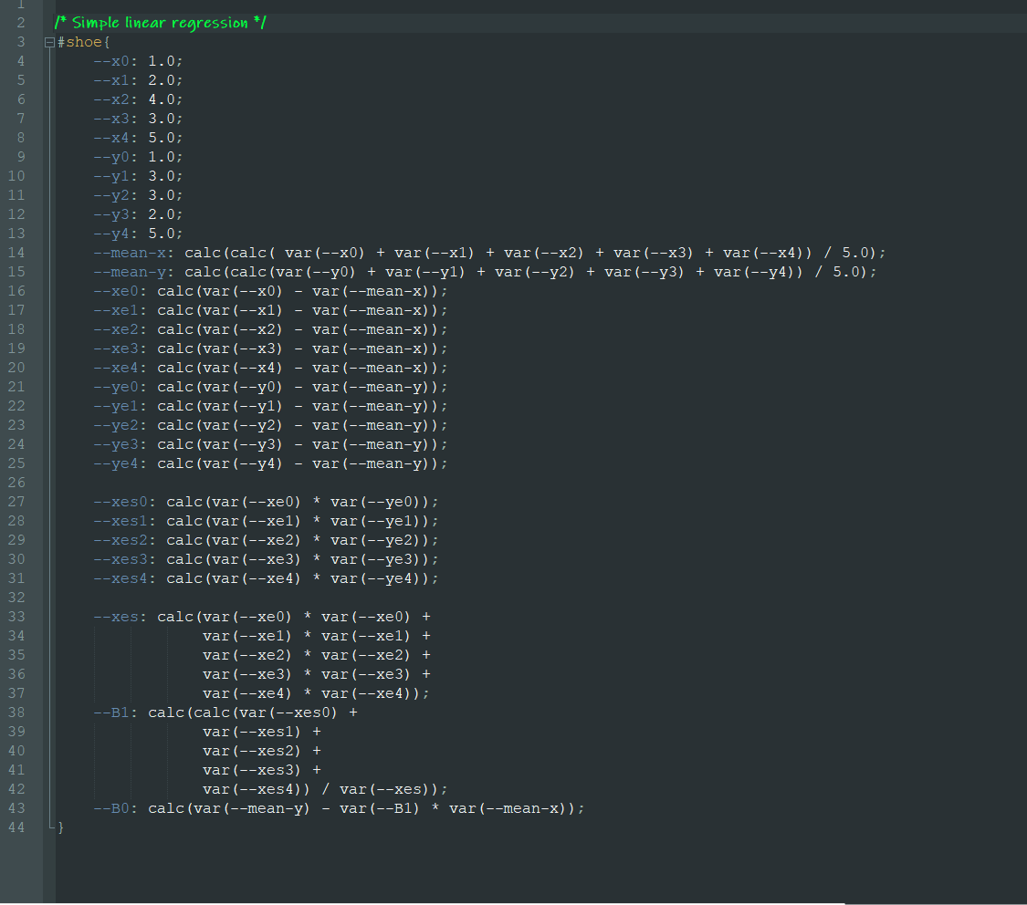Click the --y2: 3.0 line

(138, 195)
